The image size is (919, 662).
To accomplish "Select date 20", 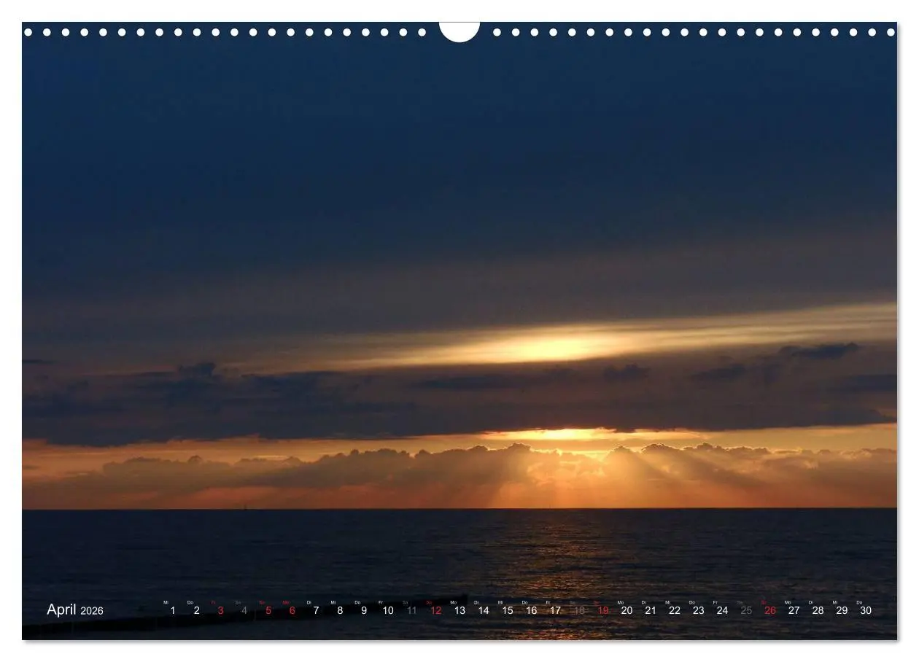I will pos(627,610).
